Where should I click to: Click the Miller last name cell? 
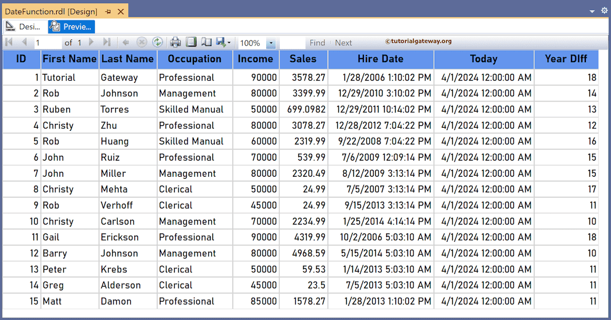click(128, 173)
